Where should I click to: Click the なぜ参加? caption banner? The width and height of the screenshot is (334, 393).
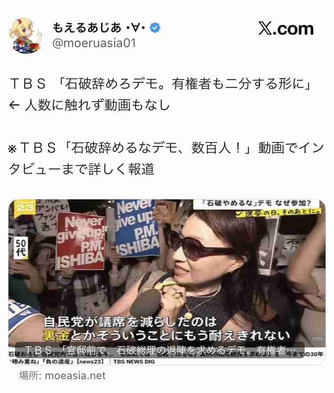[x=257, y=203]
